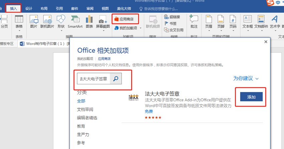Switch to the 设计 ribbon tab
This screenshot has height=149, width=284.
29,8
